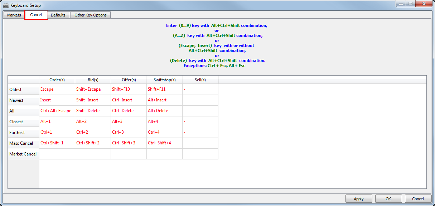Switch to the Markets tab

(14, 15)
